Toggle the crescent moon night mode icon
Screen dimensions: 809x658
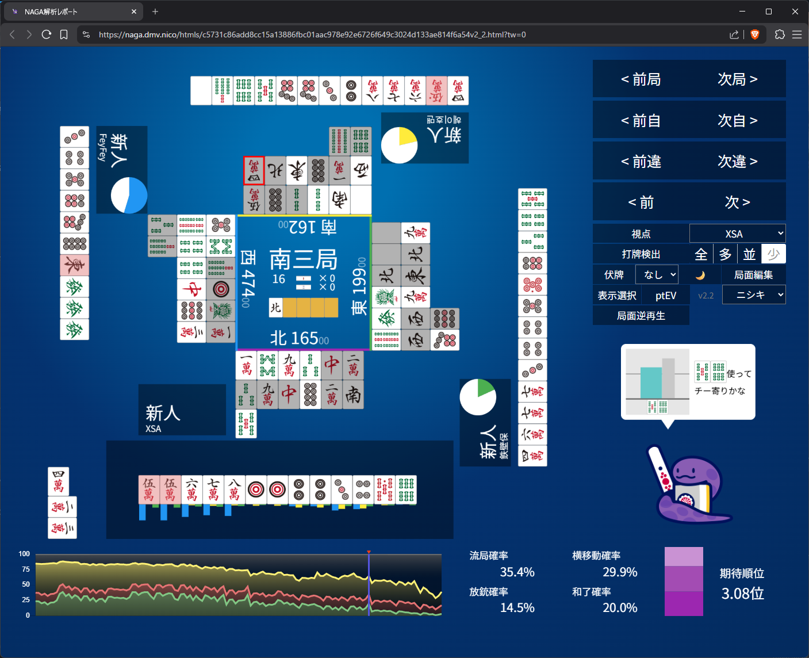coord(700,275)
